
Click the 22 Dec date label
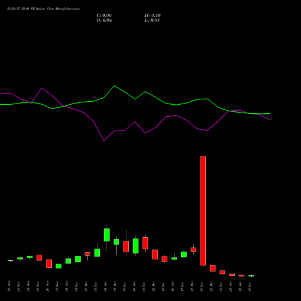[211, 286]
